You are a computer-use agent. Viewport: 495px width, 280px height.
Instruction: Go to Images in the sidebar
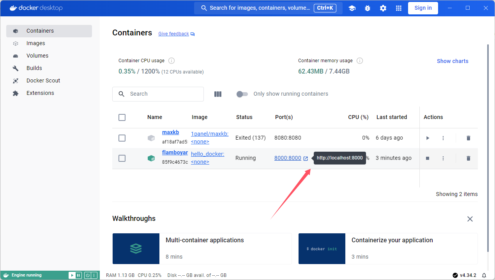pyautogui.click(x=49, y=44)
